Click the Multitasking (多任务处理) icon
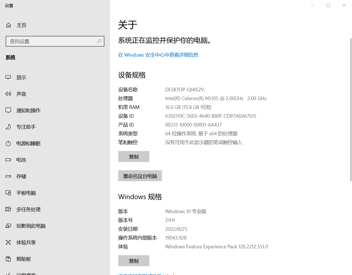 tap(8, 209)
